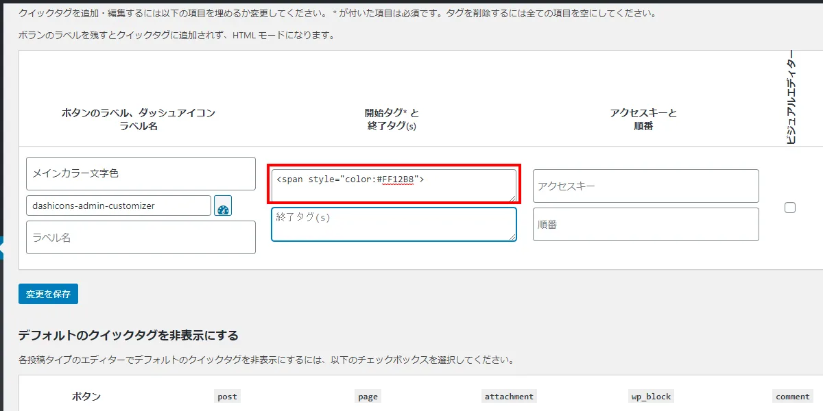The width and height of the screenshot is (823, 411).
Task: Enable the ビジュアルエディター checkbox for the new quicktag
Action: tap(790, 207)
